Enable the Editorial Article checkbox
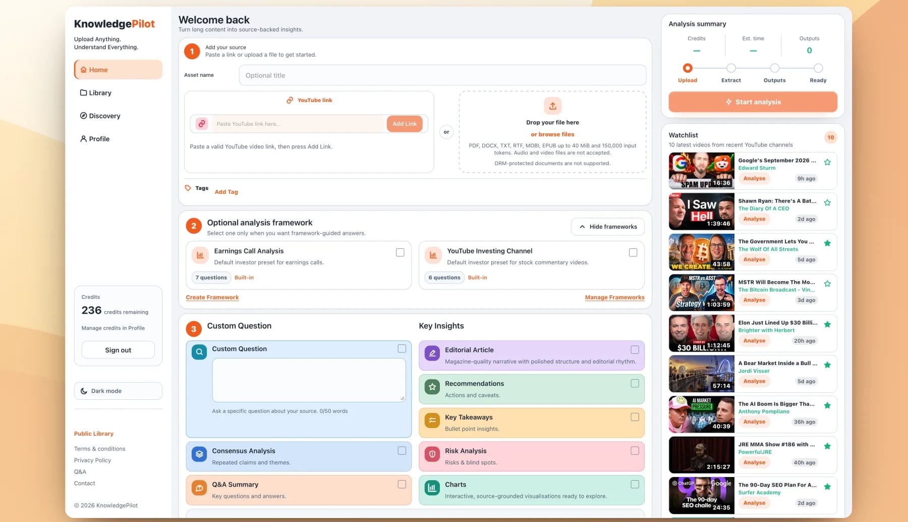Image resolution: width=908 pixels, height=522 pixels. [635, 349]
